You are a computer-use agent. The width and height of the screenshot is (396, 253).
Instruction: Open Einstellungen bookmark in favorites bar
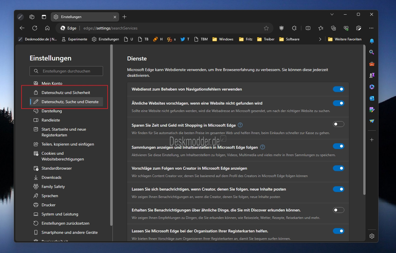pyautogui.click(x=105, y=39)
